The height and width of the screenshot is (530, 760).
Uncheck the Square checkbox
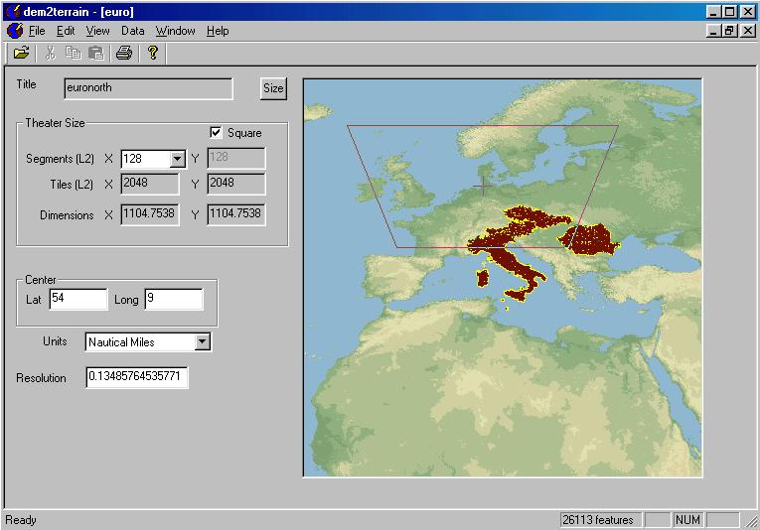click(216, 133)
